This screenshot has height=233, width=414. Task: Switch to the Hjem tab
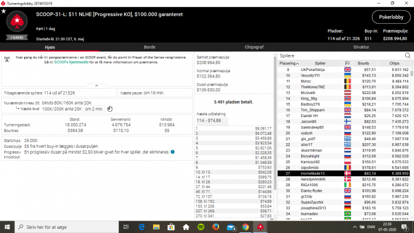50,47
